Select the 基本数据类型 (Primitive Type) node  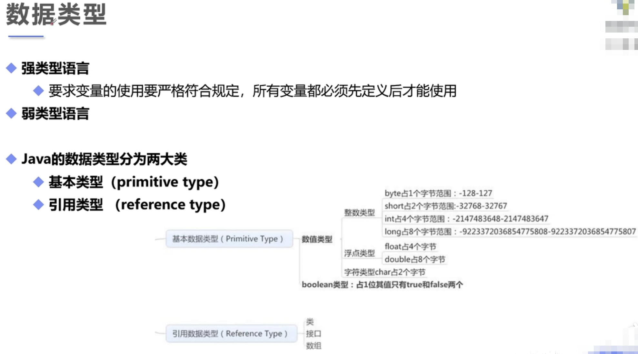[x=229, y=239]
